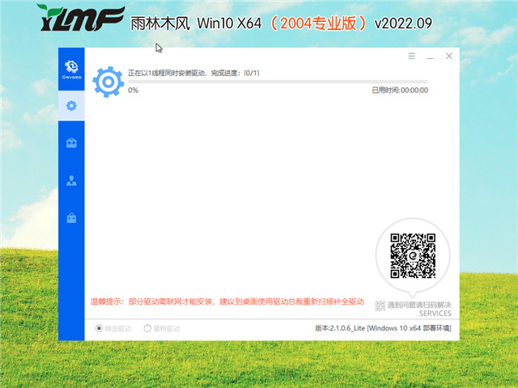
Task: Open the toolbox tab in sidebar
Action: pos(71,143)
